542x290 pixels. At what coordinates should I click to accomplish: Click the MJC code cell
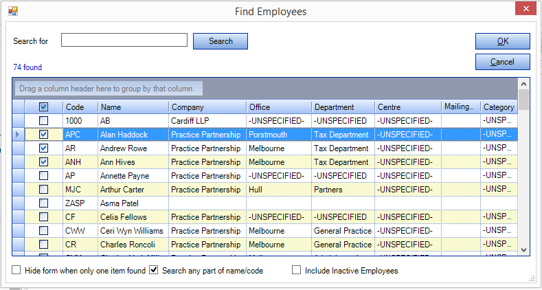click(x=80, y=190)
